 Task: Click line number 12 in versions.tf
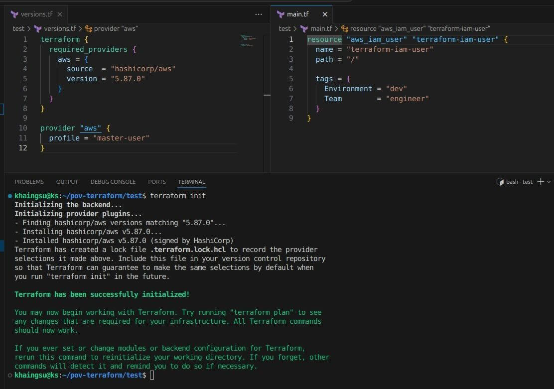23,148
